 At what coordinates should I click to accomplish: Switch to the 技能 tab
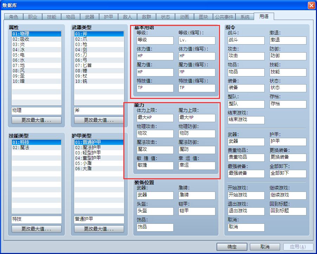pyautogui.click(x=52, y=17)
